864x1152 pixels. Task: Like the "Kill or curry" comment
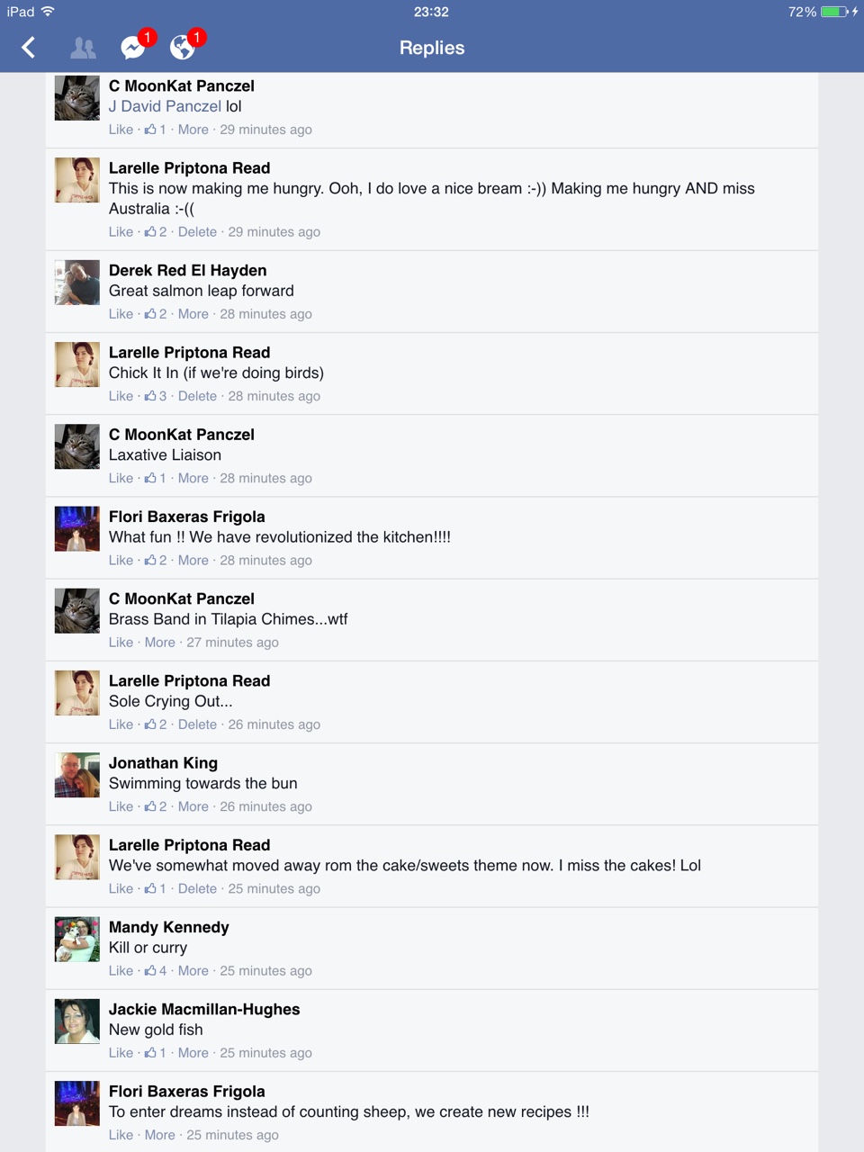(x=121, y=971)
